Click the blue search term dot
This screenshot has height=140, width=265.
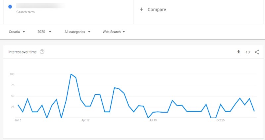pos(10,6)
